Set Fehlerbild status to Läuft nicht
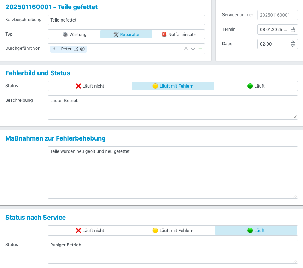Image resolution: width=303 pixels, height=268 pixels. tap(90, 86)
